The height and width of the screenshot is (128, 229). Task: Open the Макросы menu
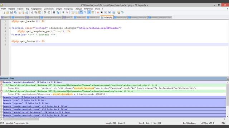tap(69, 9)
